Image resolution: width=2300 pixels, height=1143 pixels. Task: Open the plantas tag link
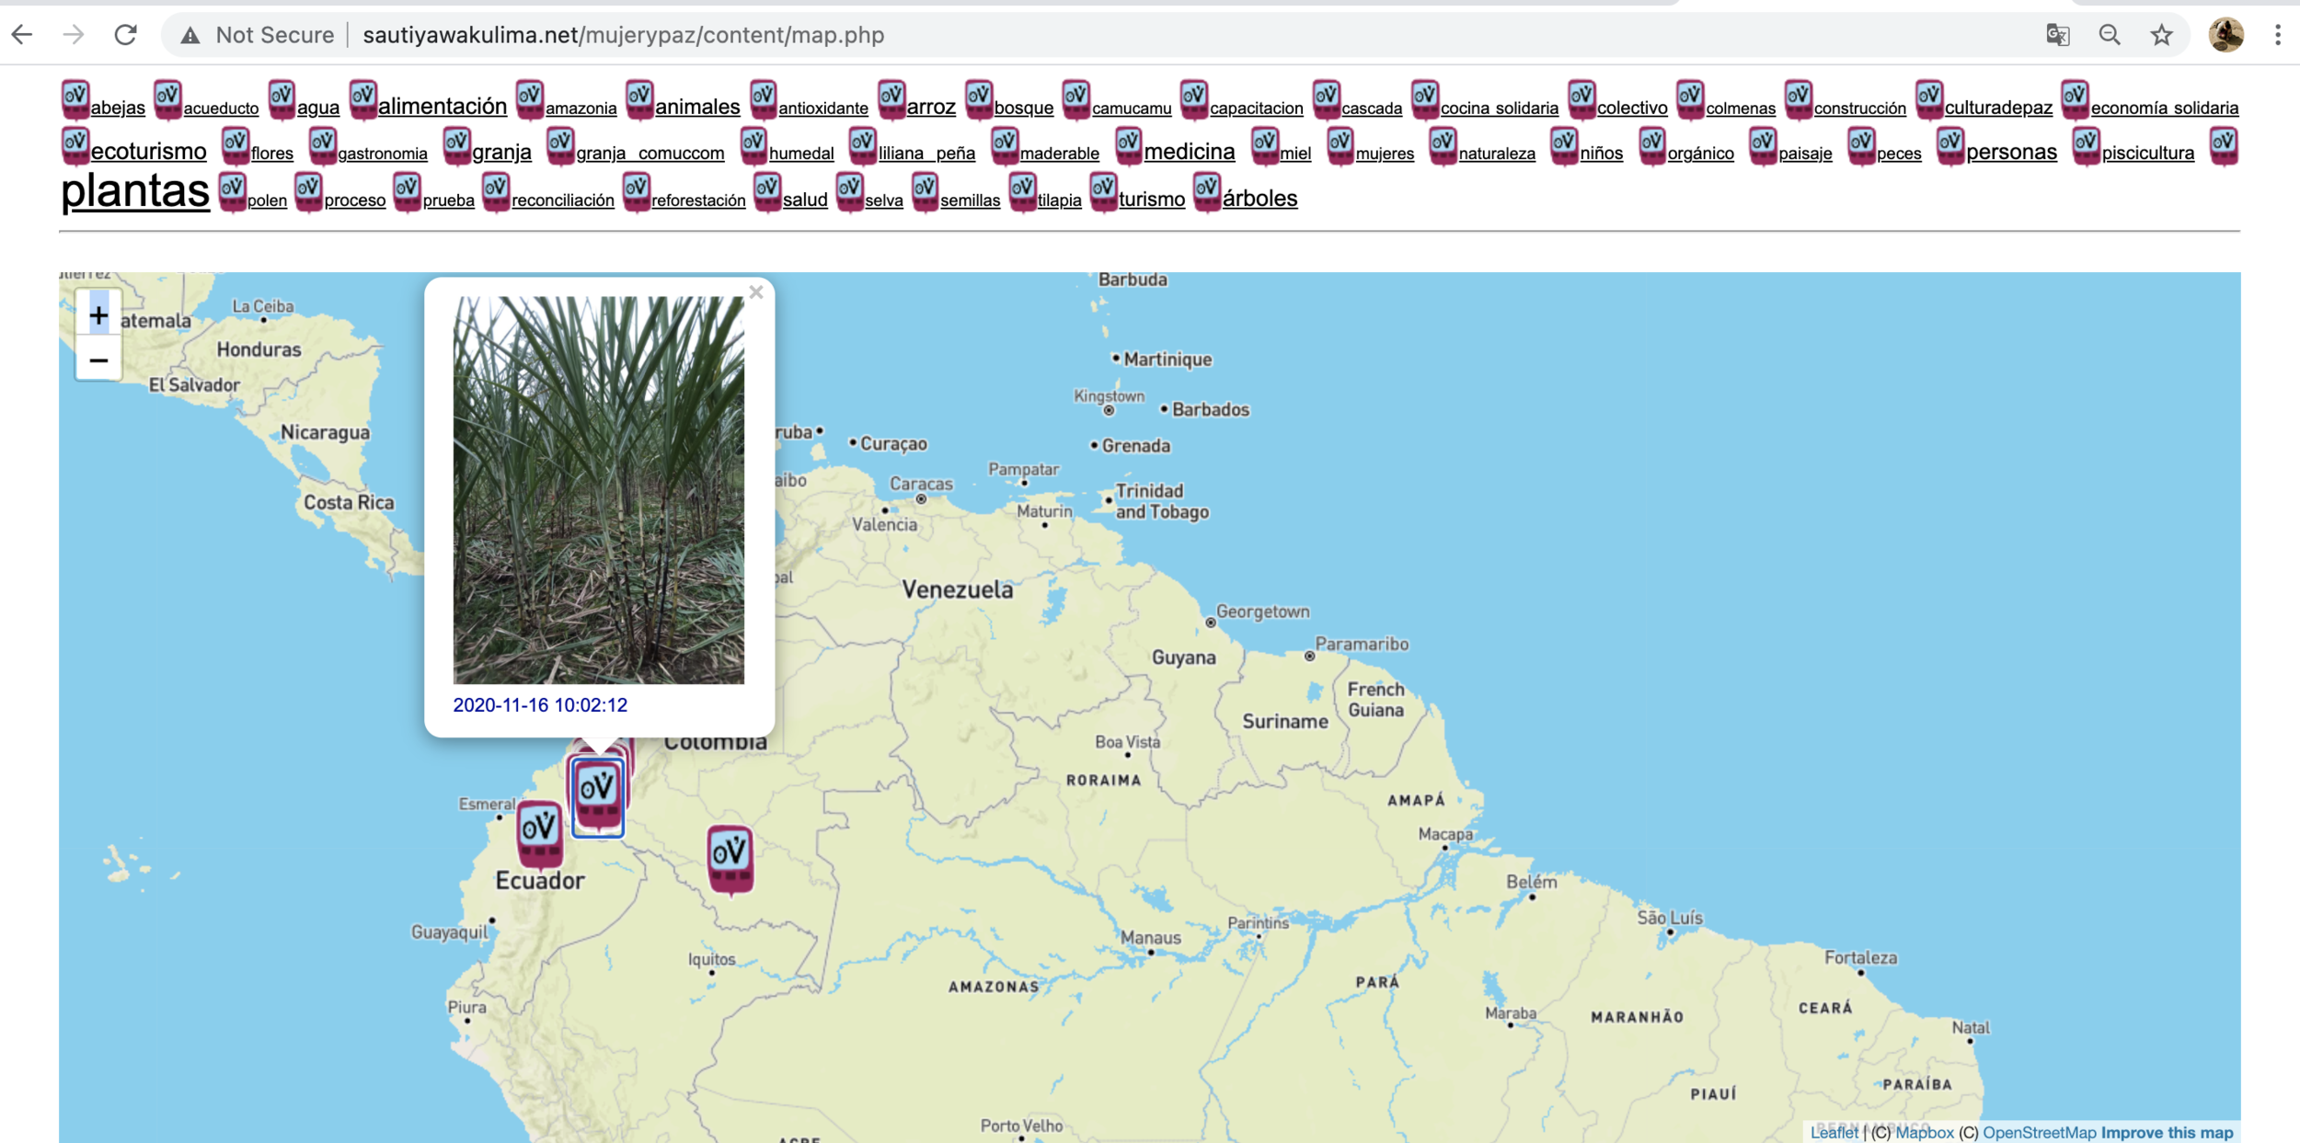pos(135,191)
